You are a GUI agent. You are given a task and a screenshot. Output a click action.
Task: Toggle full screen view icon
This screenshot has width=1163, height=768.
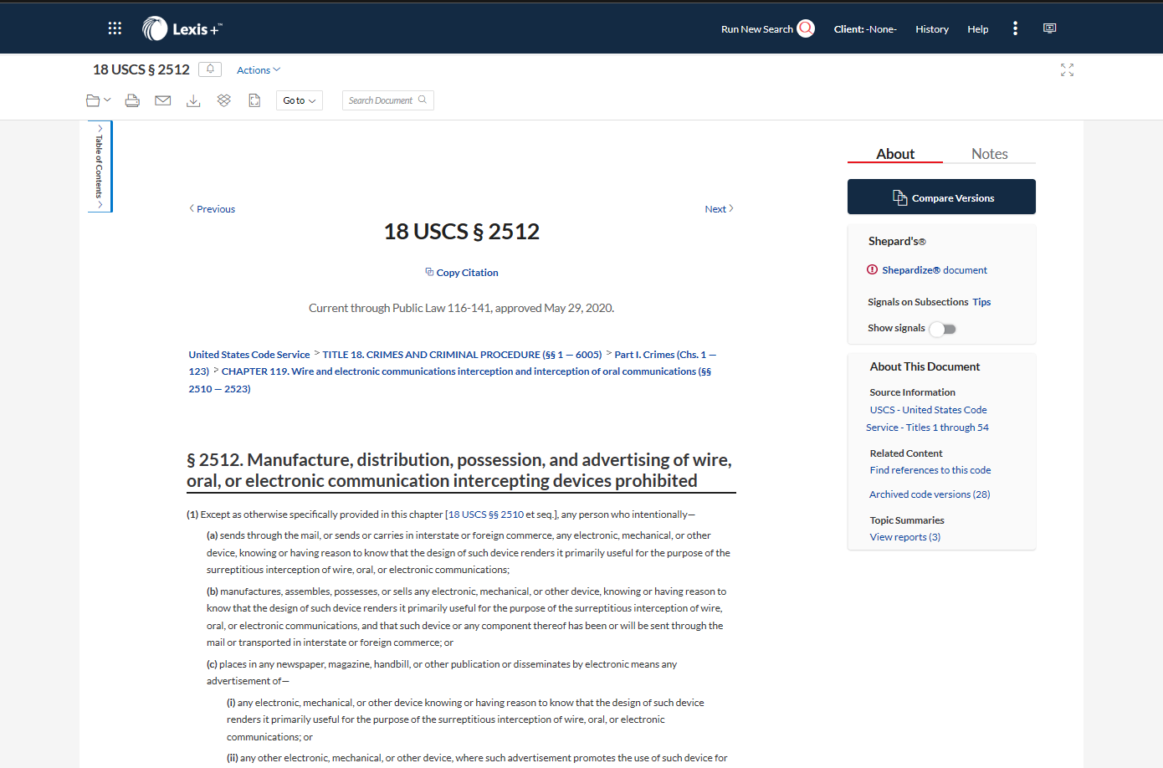click(1067, 70)
